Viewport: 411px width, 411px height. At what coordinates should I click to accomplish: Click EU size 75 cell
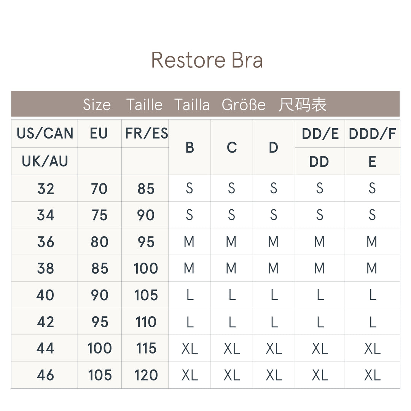[x=99, y=215]
